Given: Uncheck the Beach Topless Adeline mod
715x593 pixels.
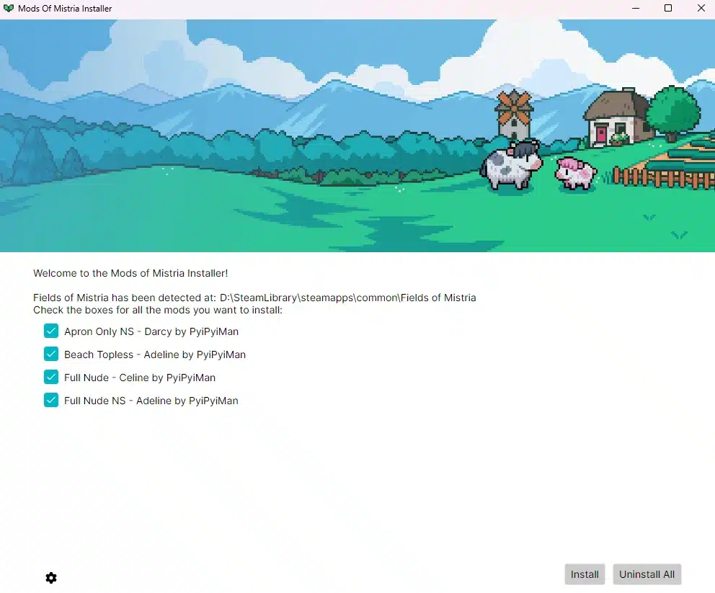Looking at the screenshot, I should (51, 354).
